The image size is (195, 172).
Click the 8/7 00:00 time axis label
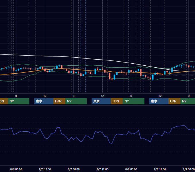tap(74, 169)
